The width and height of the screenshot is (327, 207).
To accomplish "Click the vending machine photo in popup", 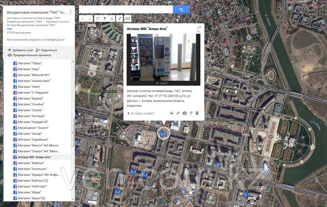I will point(163,57).
